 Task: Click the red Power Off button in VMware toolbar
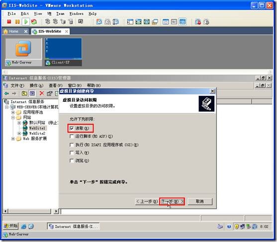(x=9, y=22)
